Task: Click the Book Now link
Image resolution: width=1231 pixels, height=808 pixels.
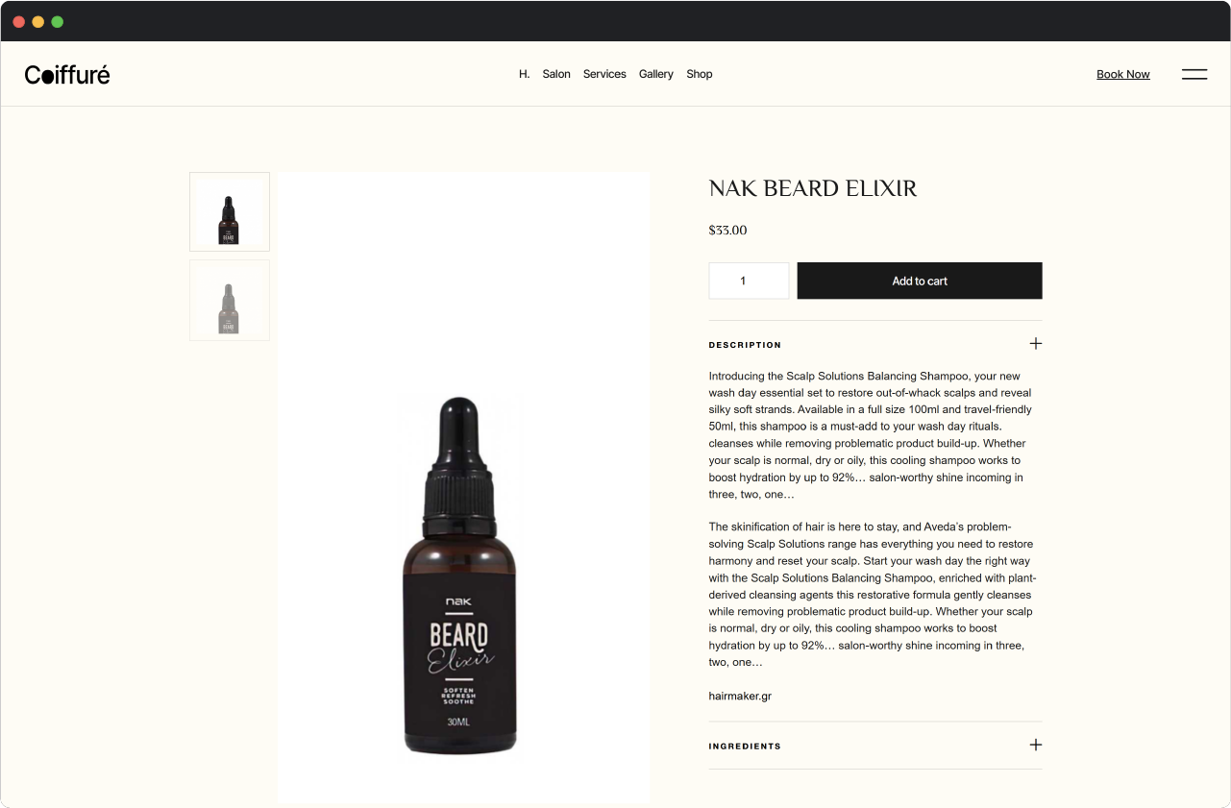Action: [1123, 74]
